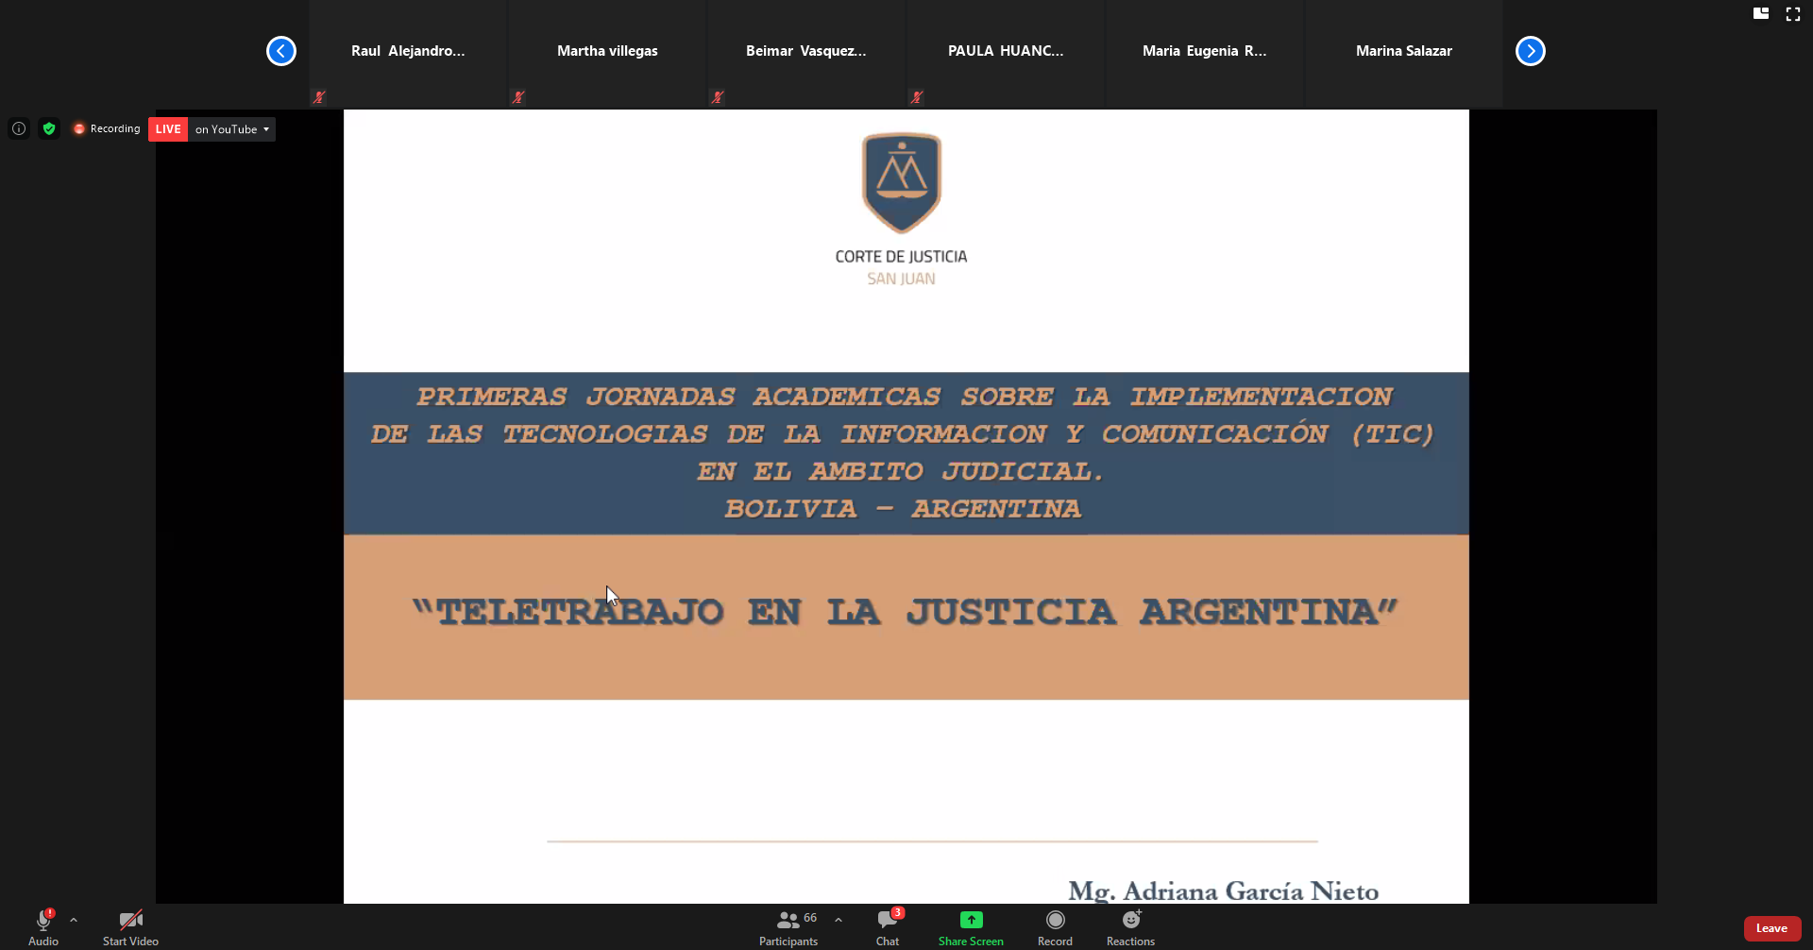
Task: Click the Recording status indicator
Action: tap(107, 128)
